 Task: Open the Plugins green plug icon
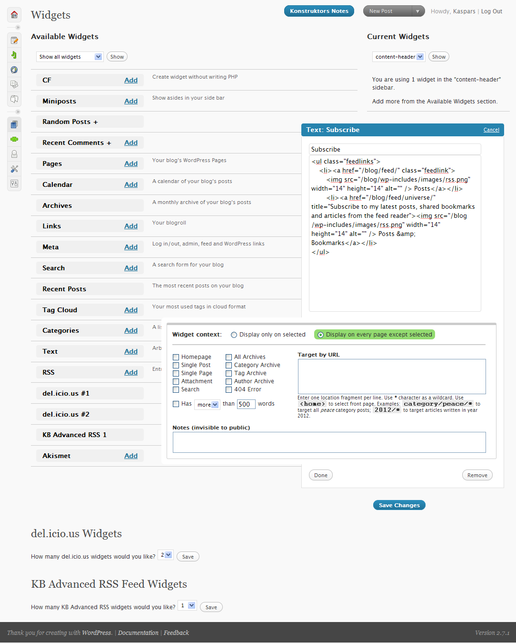pyautogui.click(x=14, y=139)
